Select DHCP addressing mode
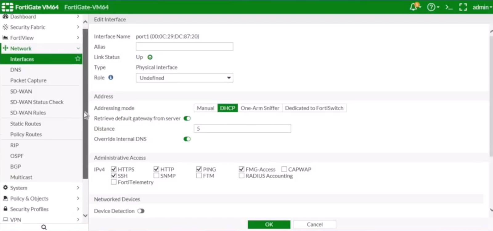493x231 pixels. pos(227,108)
